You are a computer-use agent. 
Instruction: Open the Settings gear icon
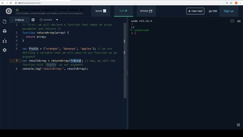pos(5,50)
